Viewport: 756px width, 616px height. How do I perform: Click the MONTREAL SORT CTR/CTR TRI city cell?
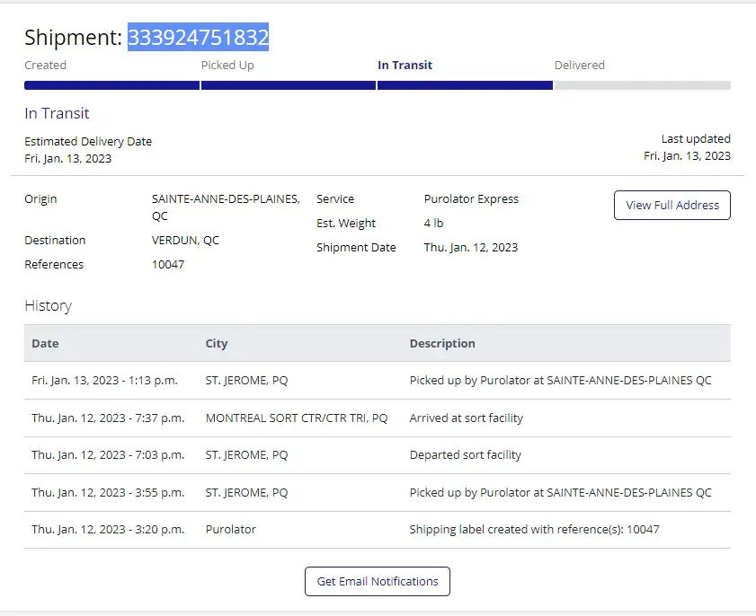(x=296, y=418)
